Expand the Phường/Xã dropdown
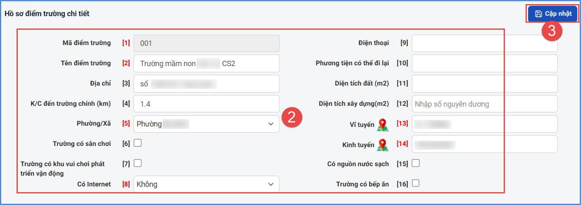This screenshot has height=205, width=581. (206, 124)
